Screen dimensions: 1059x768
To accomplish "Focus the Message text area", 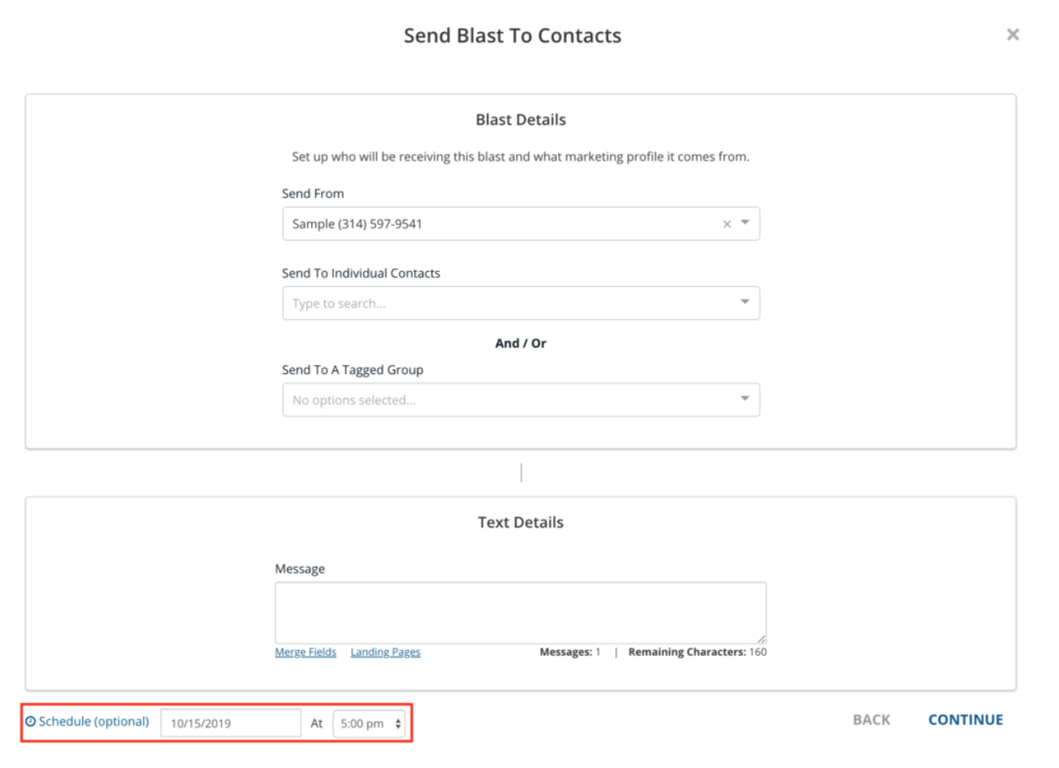I will click(x=520, y=613).
